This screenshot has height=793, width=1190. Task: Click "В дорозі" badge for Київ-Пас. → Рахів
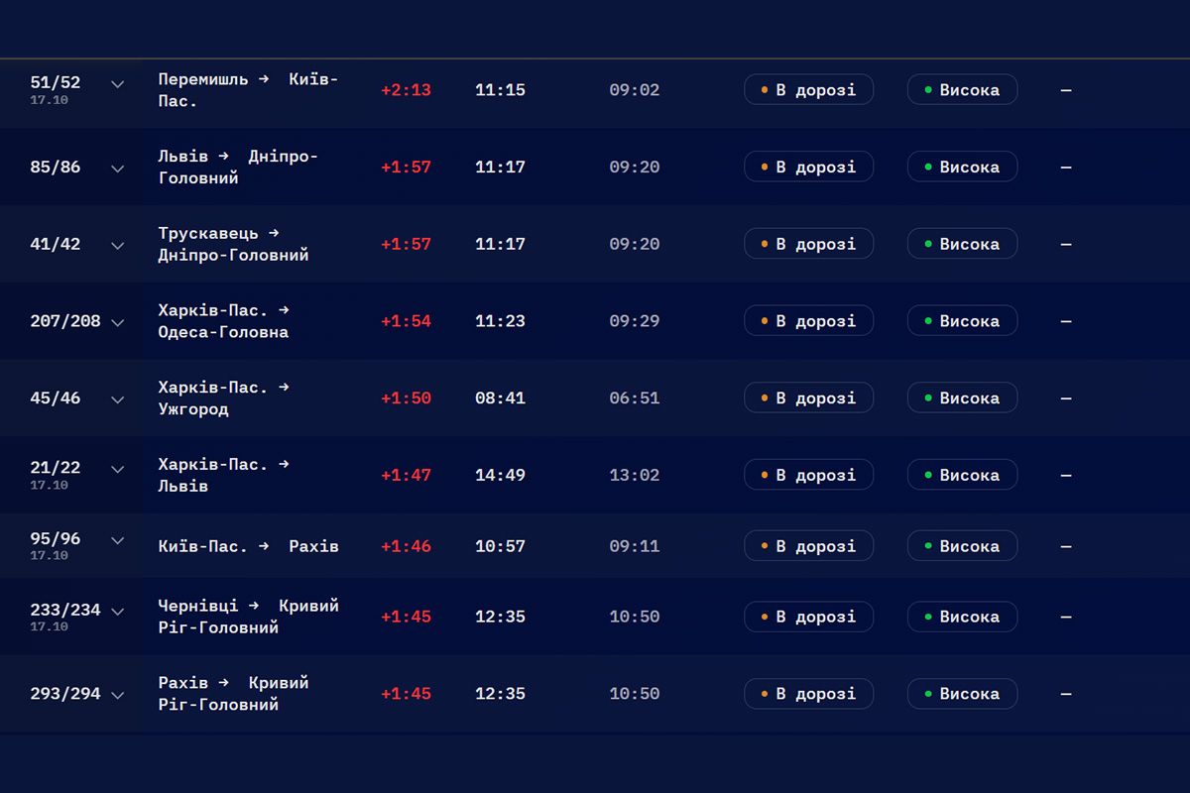[x=808, y=546]
